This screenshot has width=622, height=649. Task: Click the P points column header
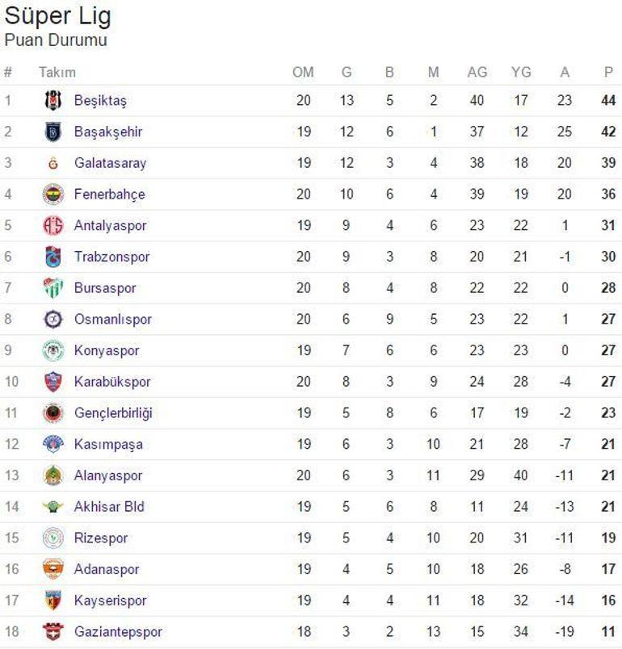coord(607,73)
